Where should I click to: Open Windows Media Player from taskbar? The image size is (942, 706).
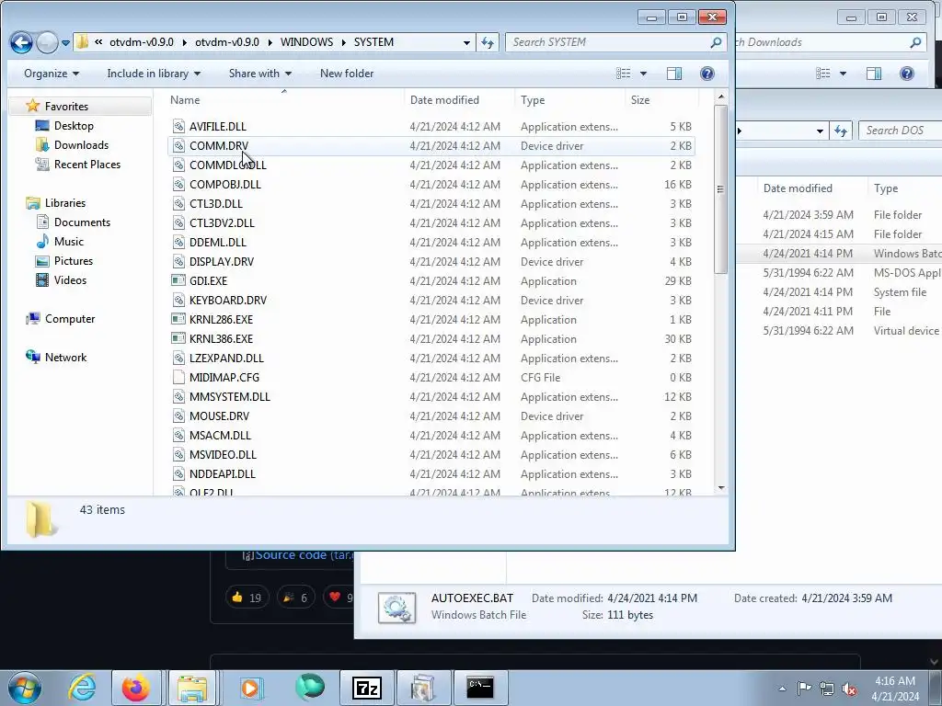[x=250, y=688]
